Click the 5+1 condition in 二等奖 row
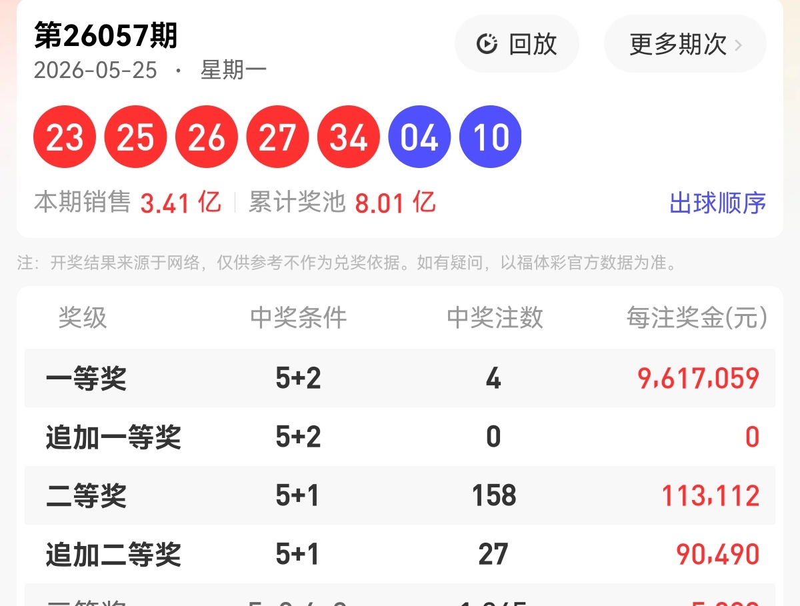The width and height of the screenshot is (800, 606). click(x=297, y=496)
